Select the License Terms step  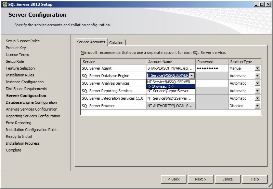coord(17,55)
